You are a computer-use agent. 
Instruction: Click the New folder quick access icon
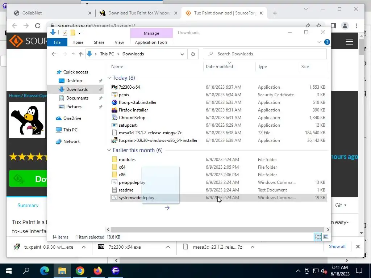click(73, 33)
